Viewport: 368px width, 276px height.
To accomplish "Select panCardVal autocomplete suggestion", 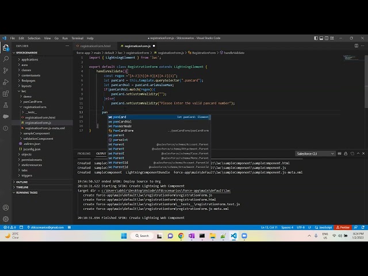I will click(159, 121).
